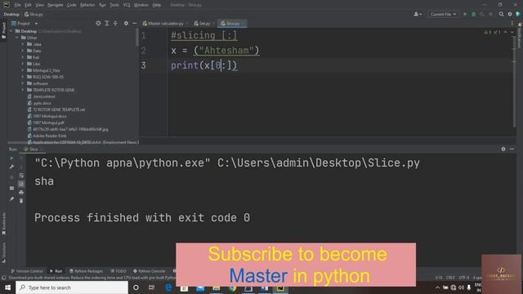Viewport: 523px width, 294px height.
Task: Expand the Kali folder
Action: (x=23, y=57)
